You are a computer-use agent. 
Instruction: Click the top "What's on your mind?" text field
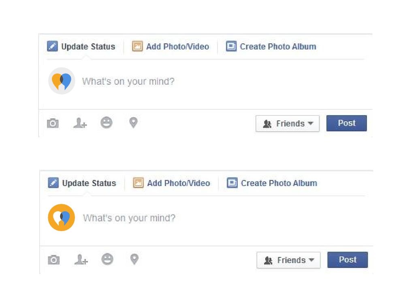click(222, 81)
